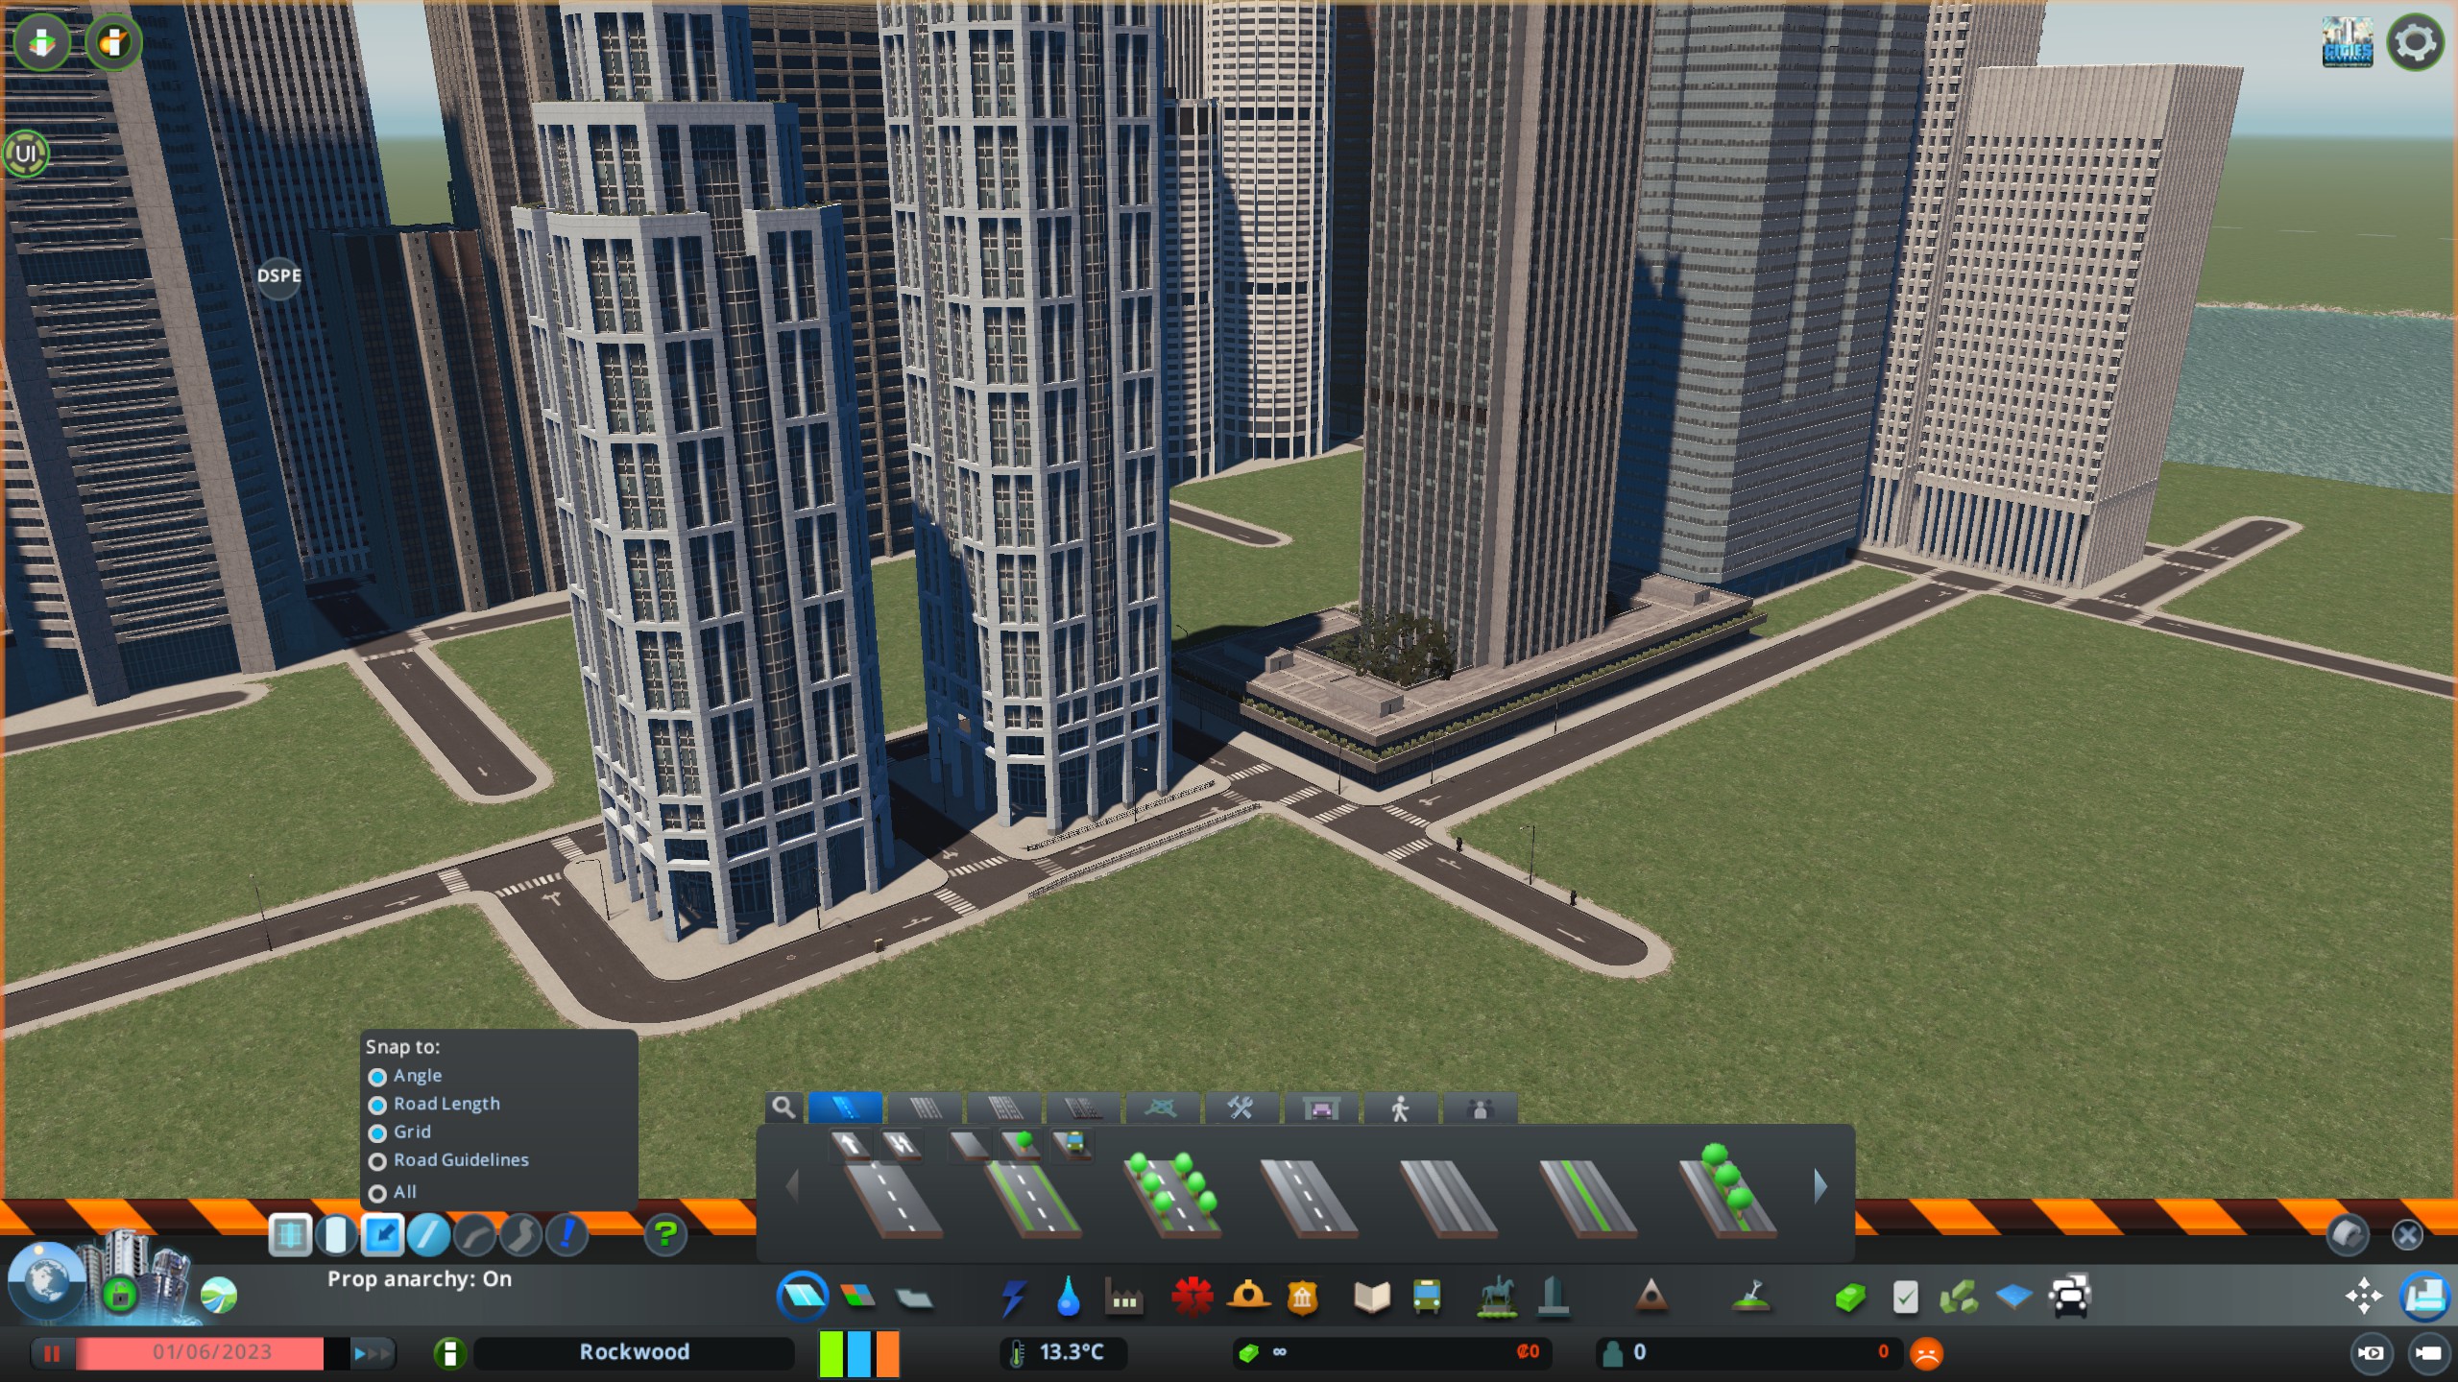
Task: Select the basic Two-Lane Road
Action: pyautogui.click(x=895, y=1198)
